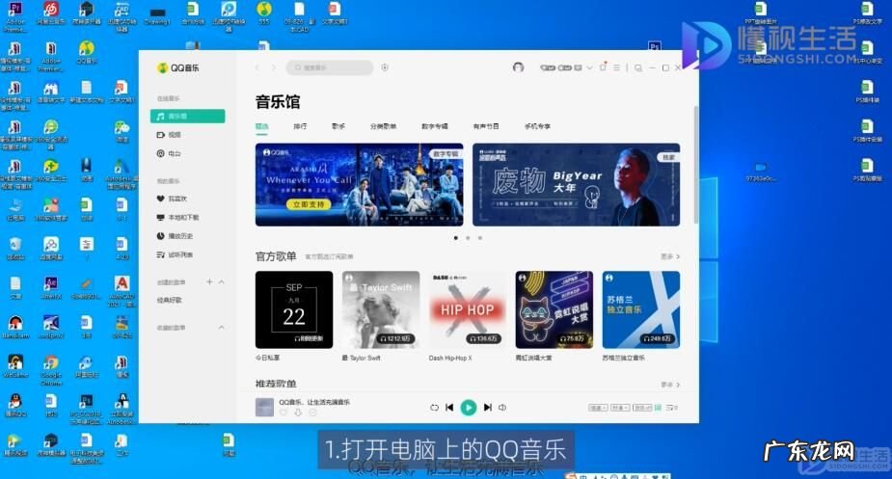Switch to mini mode icon in header
The height and width of the screenshot is (479, 892).
point(638,67)
